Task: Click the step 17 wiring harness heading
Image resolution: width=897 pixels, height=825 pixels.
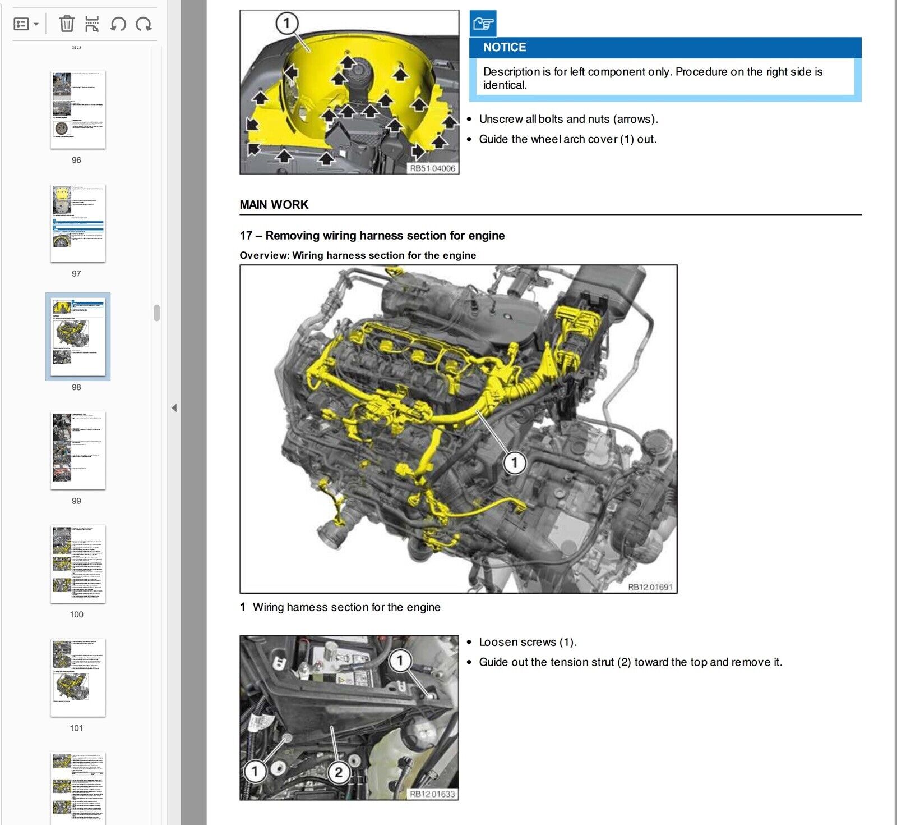Action: pyautogui.click(x=372, y=236)
